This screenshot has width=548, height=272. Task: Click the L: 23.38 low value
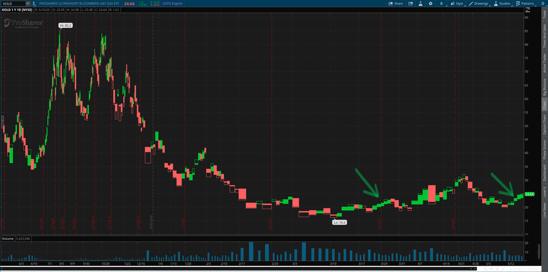87,10
